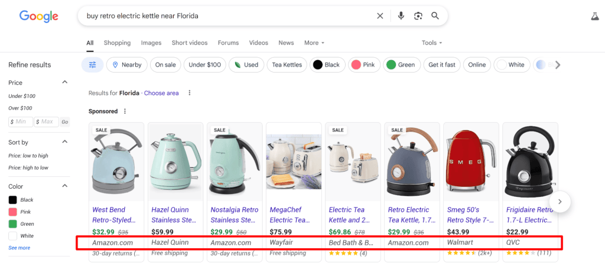Toggle the Nearby filter chip

126,65
